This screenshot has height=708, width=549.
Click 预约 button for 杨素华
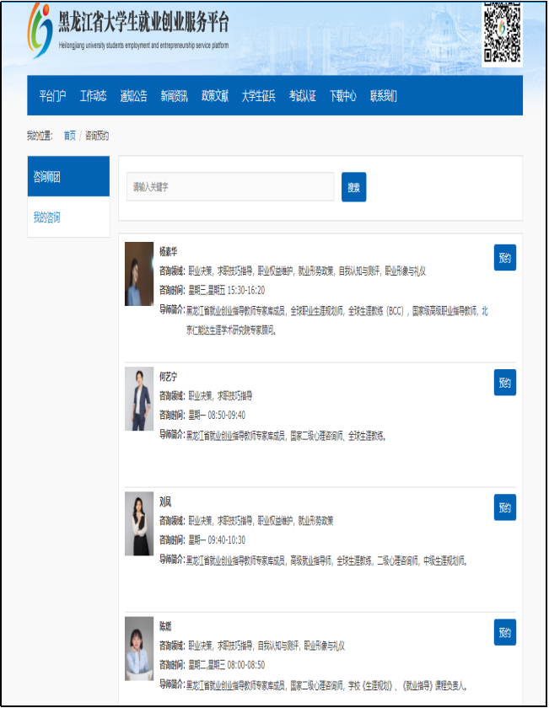(504, 258)
